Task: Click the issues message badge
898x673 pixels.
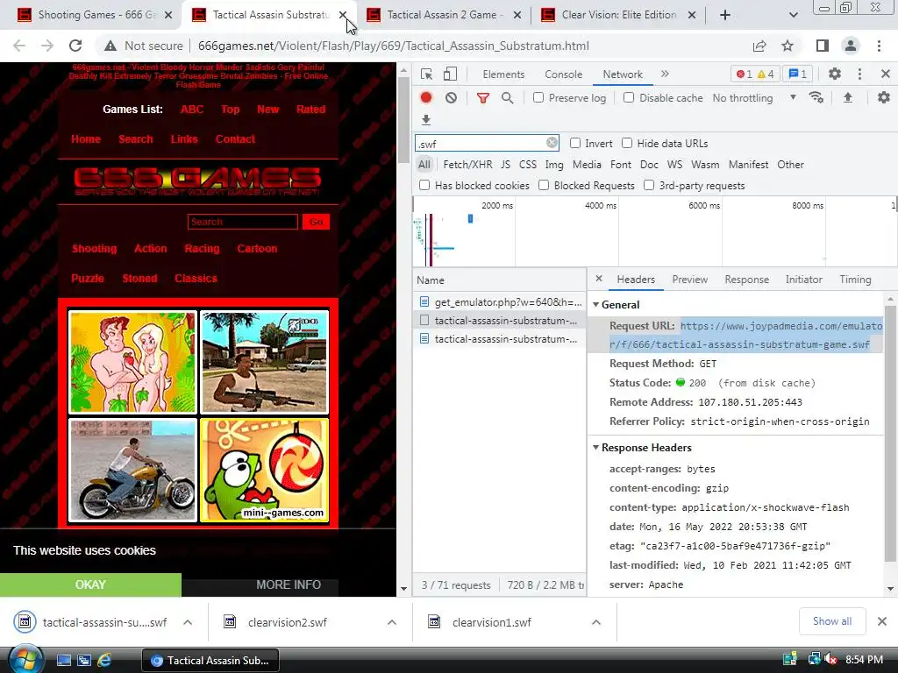Action: [x=798, y=74]
